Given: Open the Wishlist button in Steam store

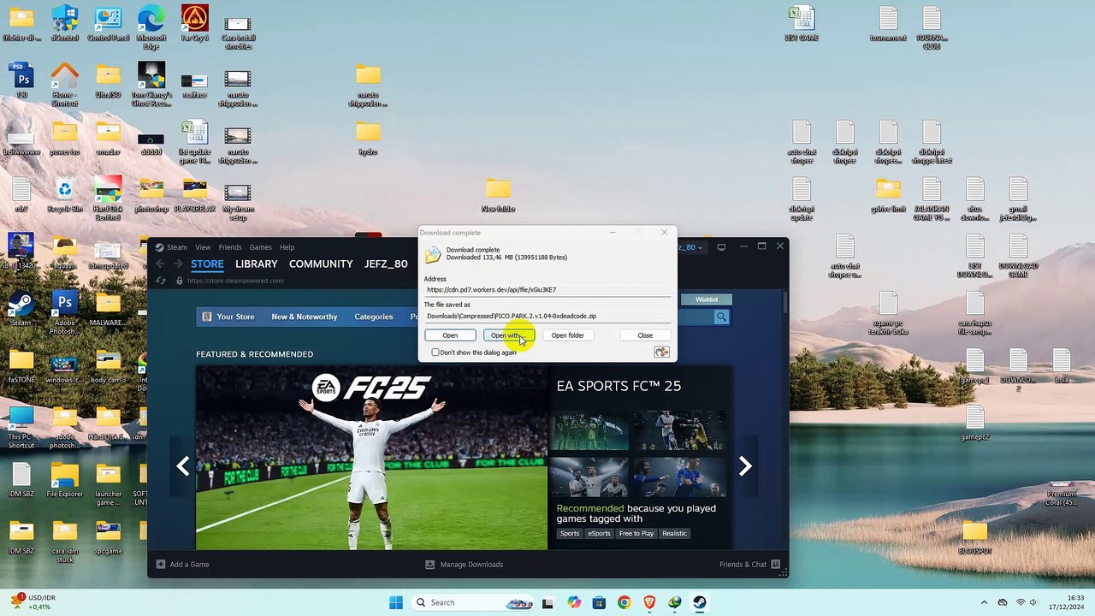Looking at the screenshot, I should click(707, 299).
